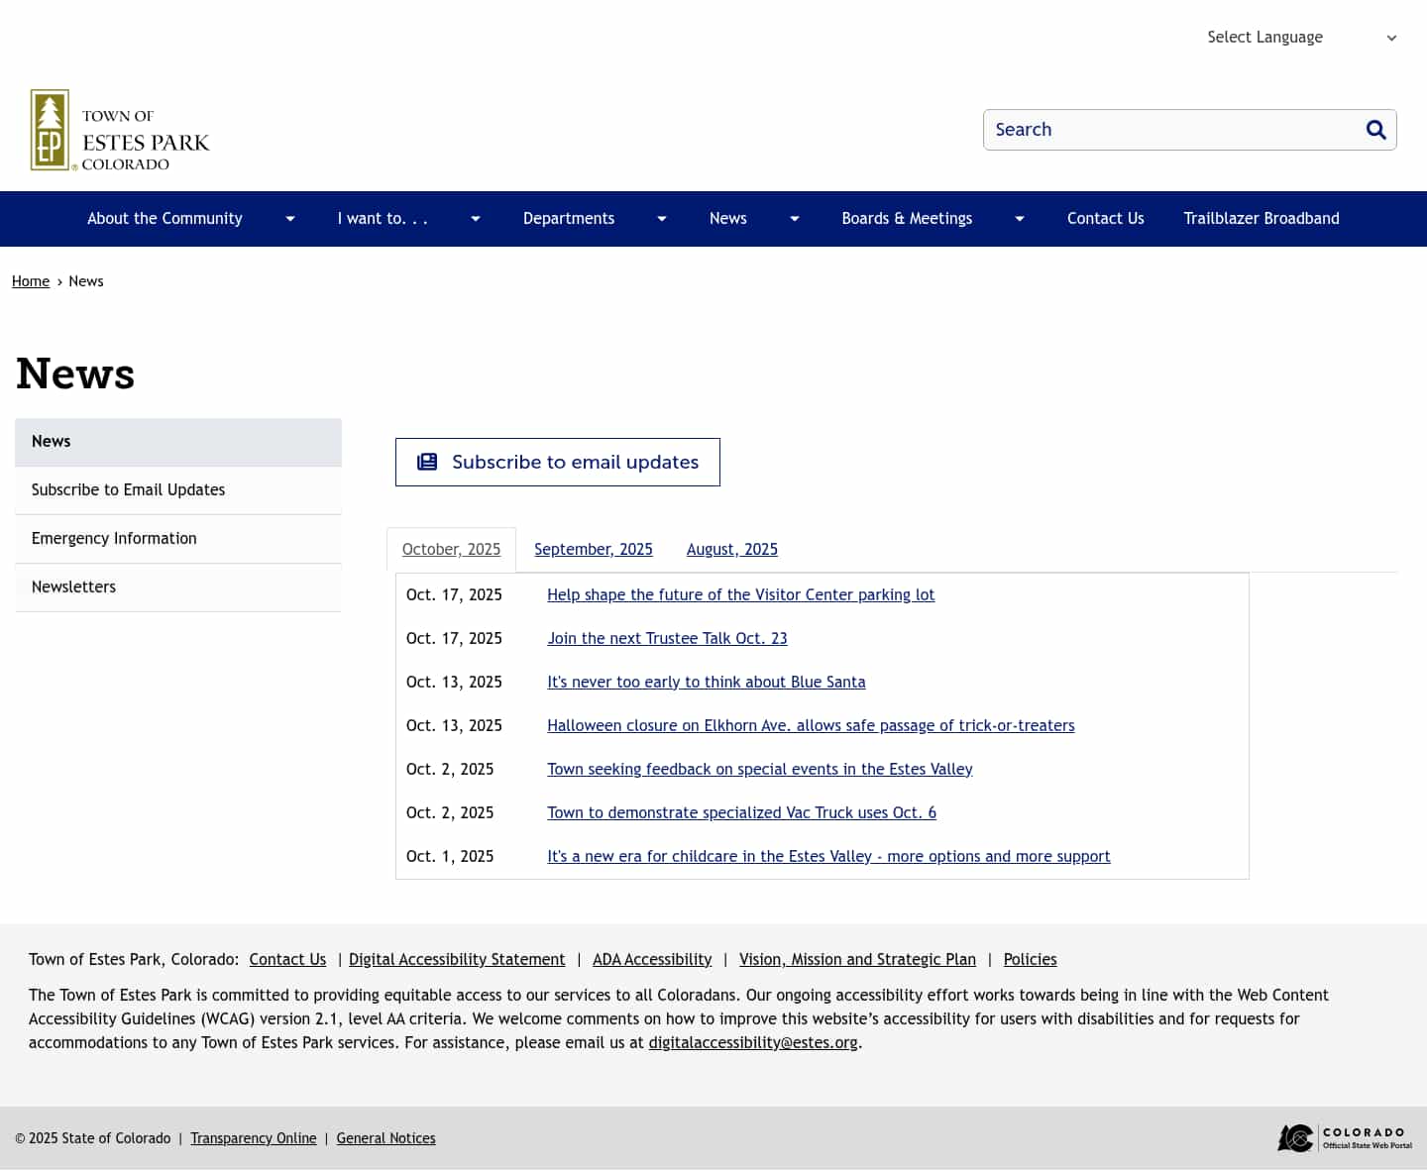Switch to the September, 2025 tab

tap(593, 549)
